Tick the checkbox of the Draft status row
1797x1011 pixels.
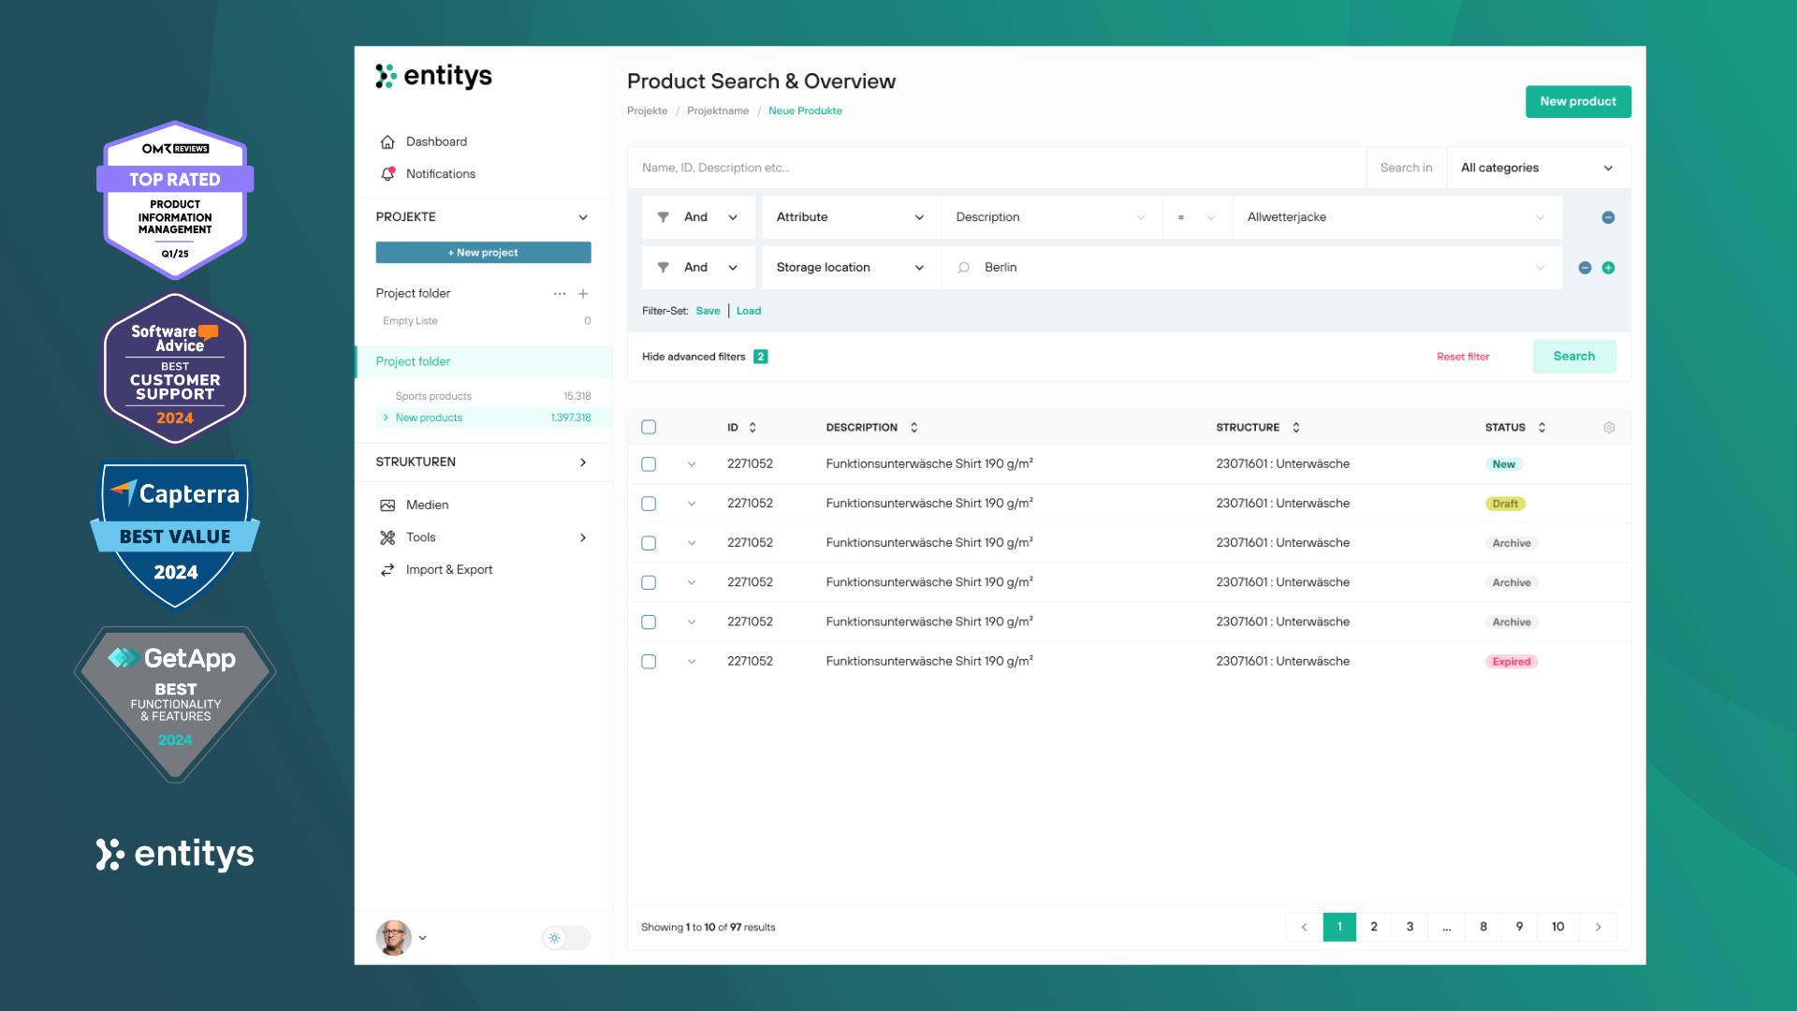(x=649, y=504)
